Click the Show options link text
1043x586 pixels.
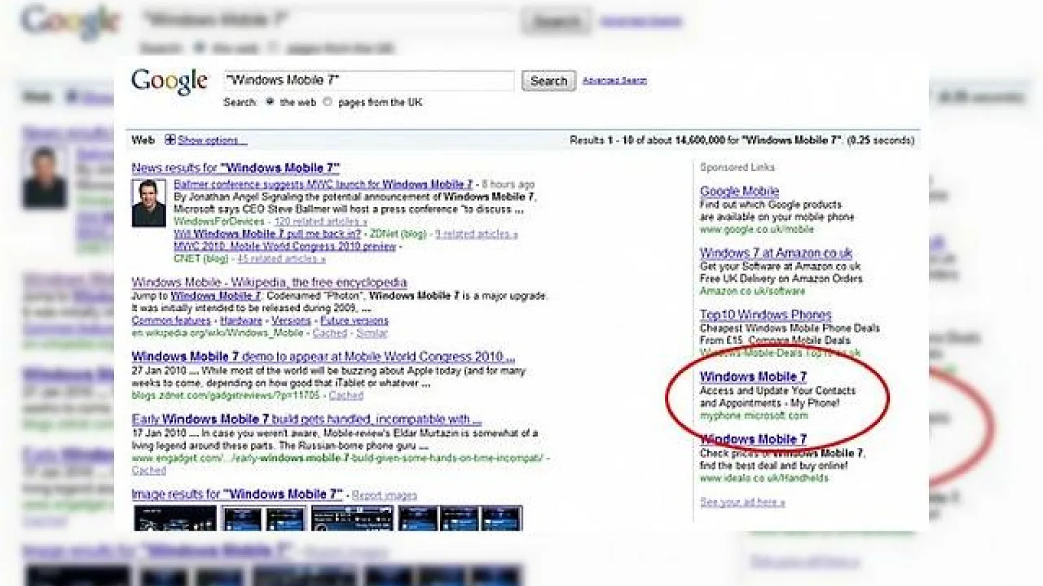(x=212, y=140)
